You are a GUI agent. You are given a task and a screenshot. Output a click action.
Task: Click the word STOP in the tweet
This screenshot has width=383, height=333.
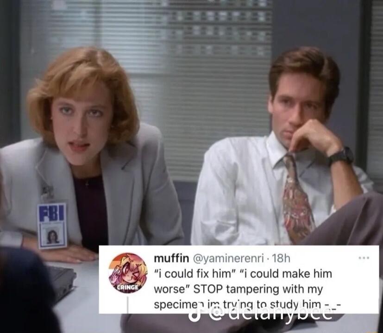pyautogui.click(x=208, y=289)
